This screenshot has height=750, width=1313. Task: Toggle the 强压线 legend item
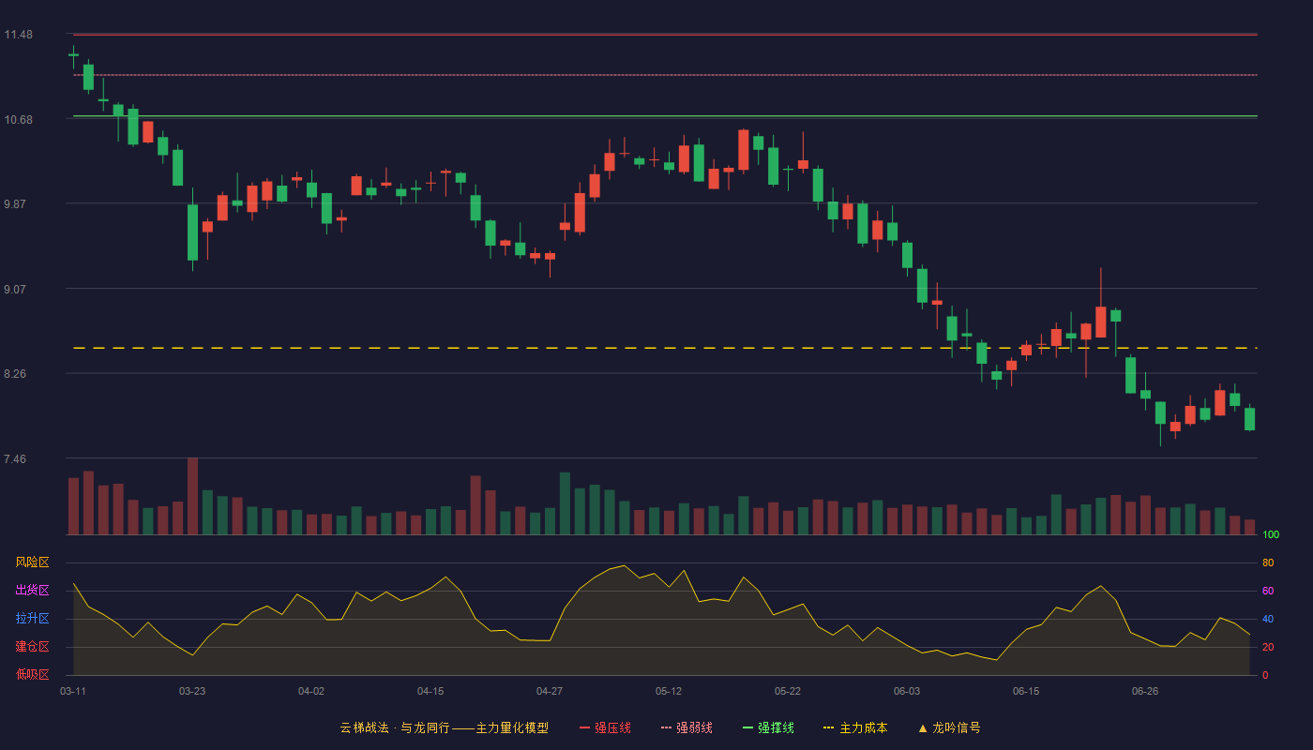click(x=605, y=727)
